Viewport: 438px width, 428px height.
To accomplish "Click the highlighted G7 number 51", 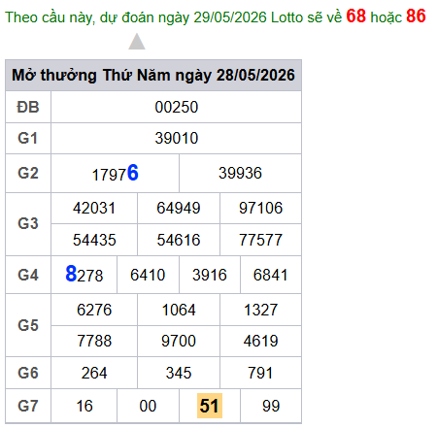I will click(x=210, y=406).
